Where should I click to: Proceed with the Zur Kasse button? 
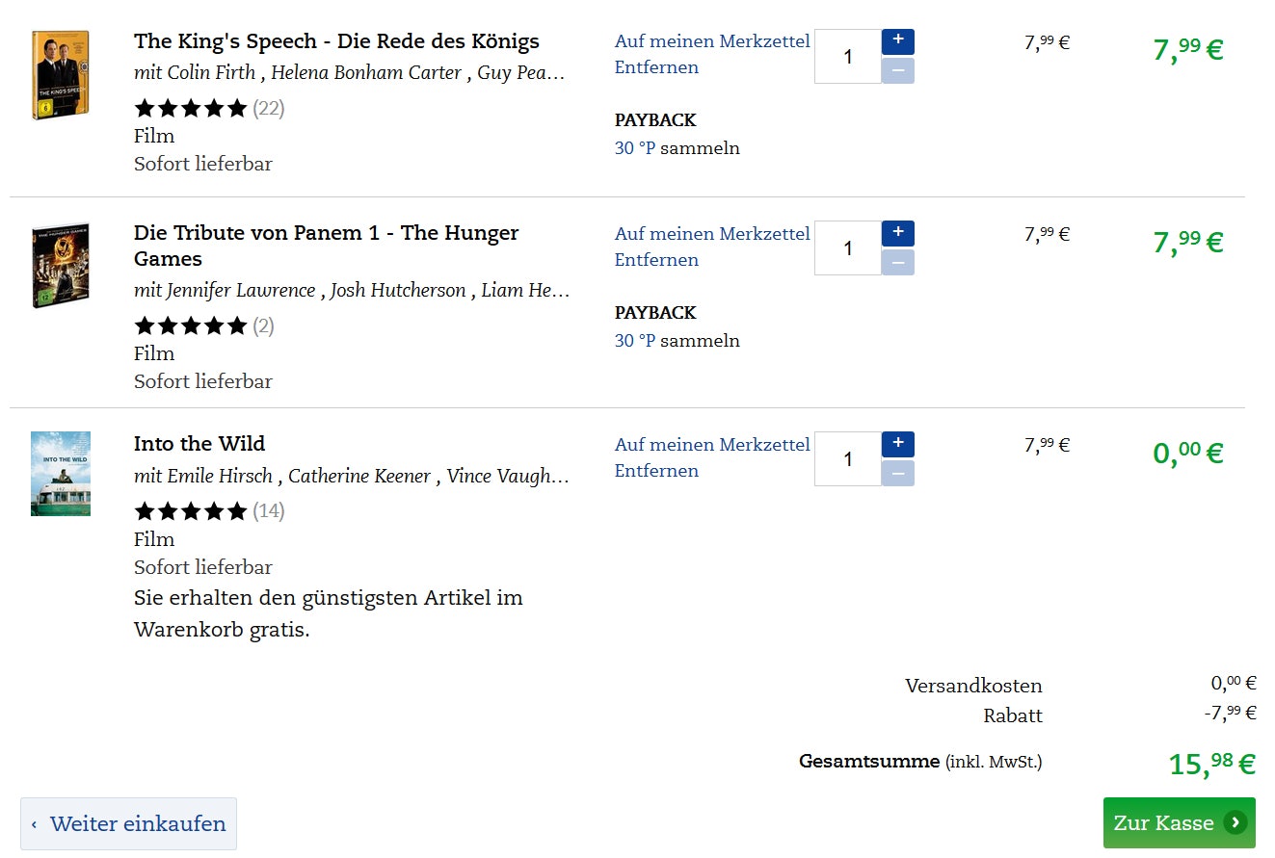[x=1179, y=822]
